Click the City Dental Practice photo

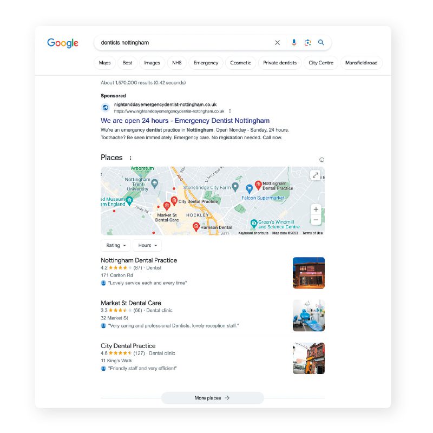[309, 358]
